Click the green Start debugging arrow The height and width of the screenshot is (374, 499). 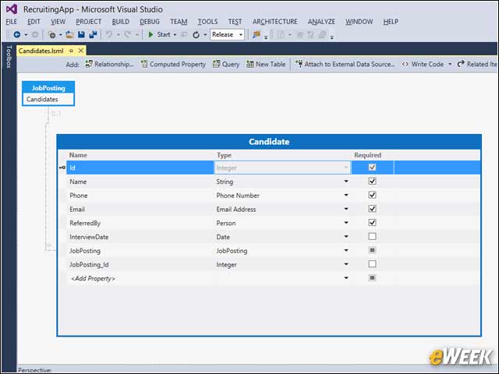[x=150, y=34]
